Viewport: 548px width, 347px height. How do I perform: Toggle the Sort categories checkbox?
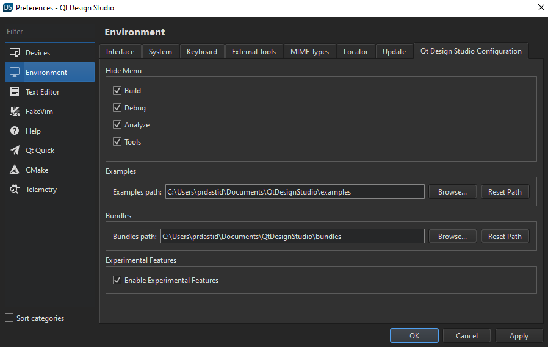9,318
